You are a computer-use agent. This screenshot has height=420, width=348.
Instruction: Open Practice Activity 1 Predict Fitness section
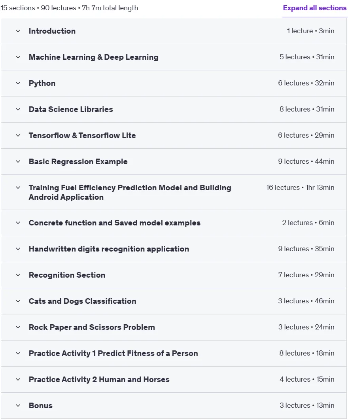[113, 354]
